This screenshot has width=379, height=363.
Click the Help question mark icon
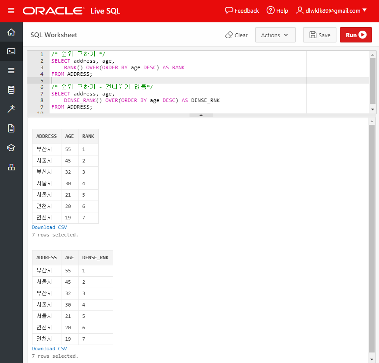[271, 11]
